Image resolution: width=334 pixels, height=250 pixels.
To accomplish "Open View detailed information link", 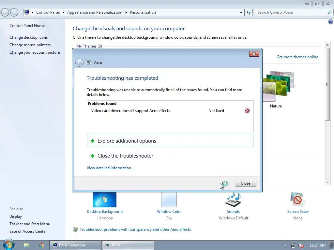I will [x=109, y=168].
